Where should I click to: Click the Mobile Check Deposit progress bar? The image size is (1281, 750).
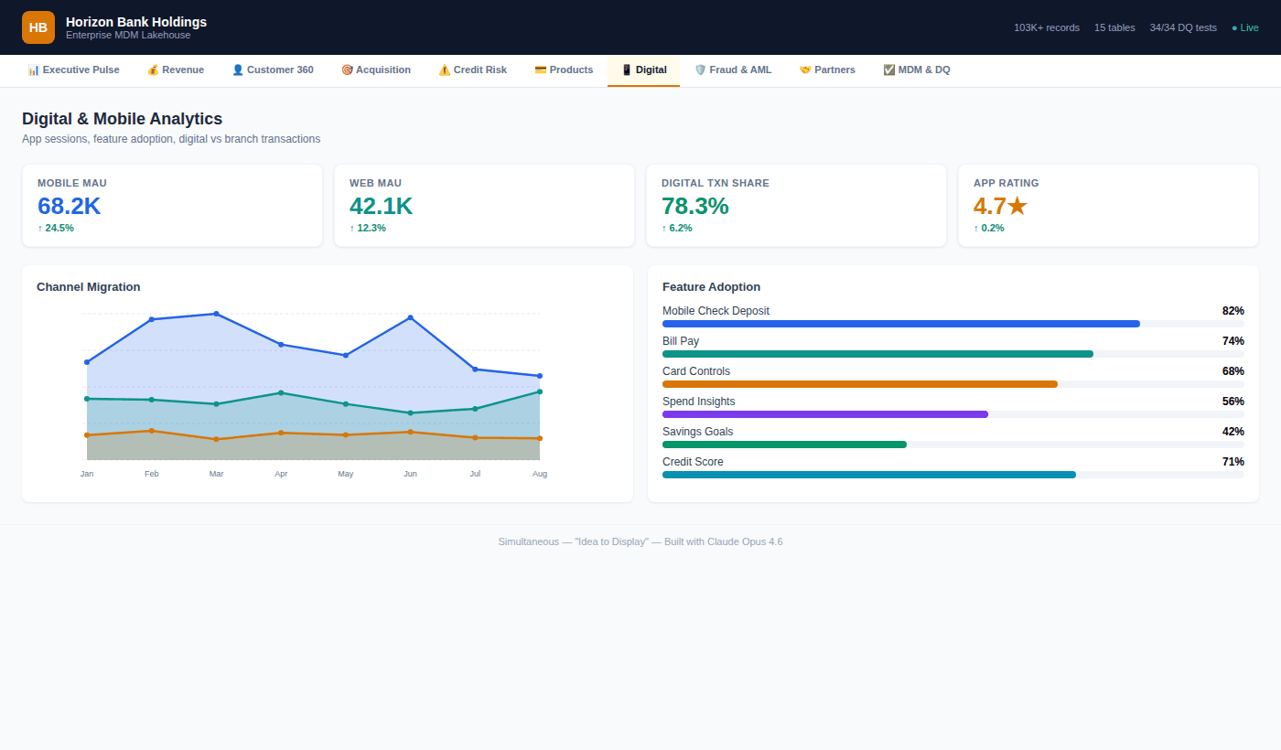coord(901,324)
